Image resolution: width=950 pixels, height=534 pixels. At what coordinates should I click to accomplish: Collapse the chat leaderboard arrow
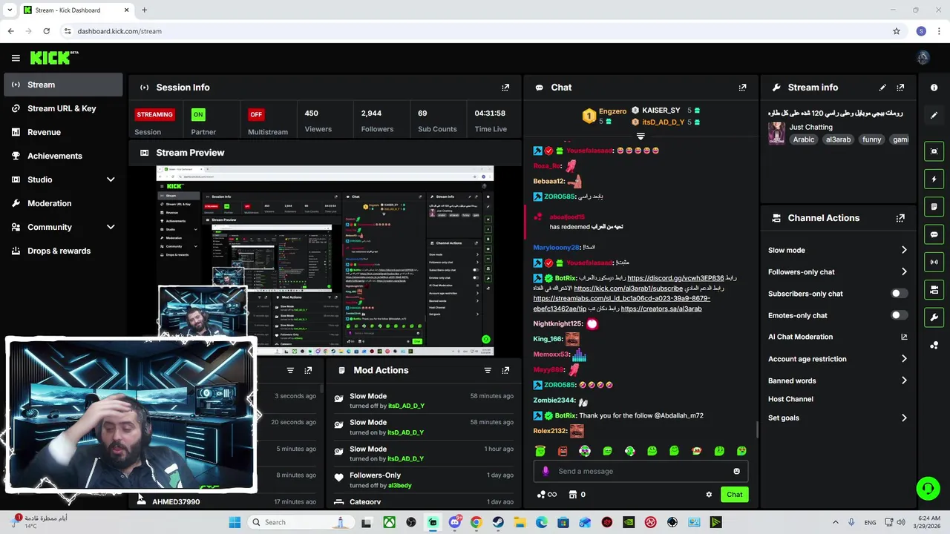coord(641,136)
